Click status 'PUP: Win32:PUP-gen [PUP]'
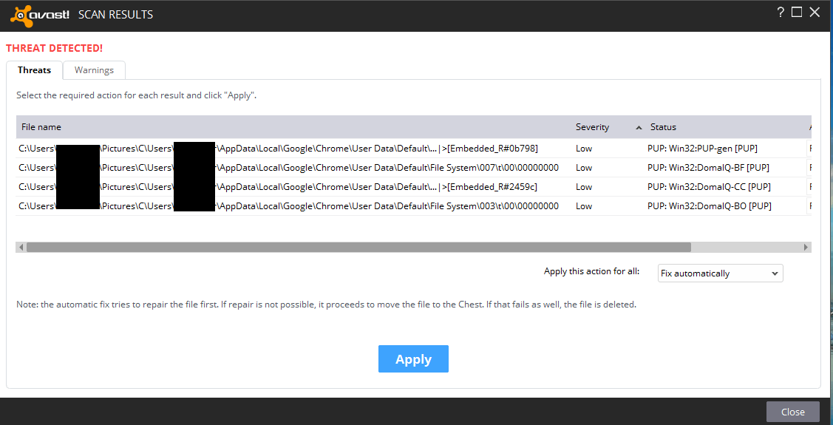 tap(702, 149)
